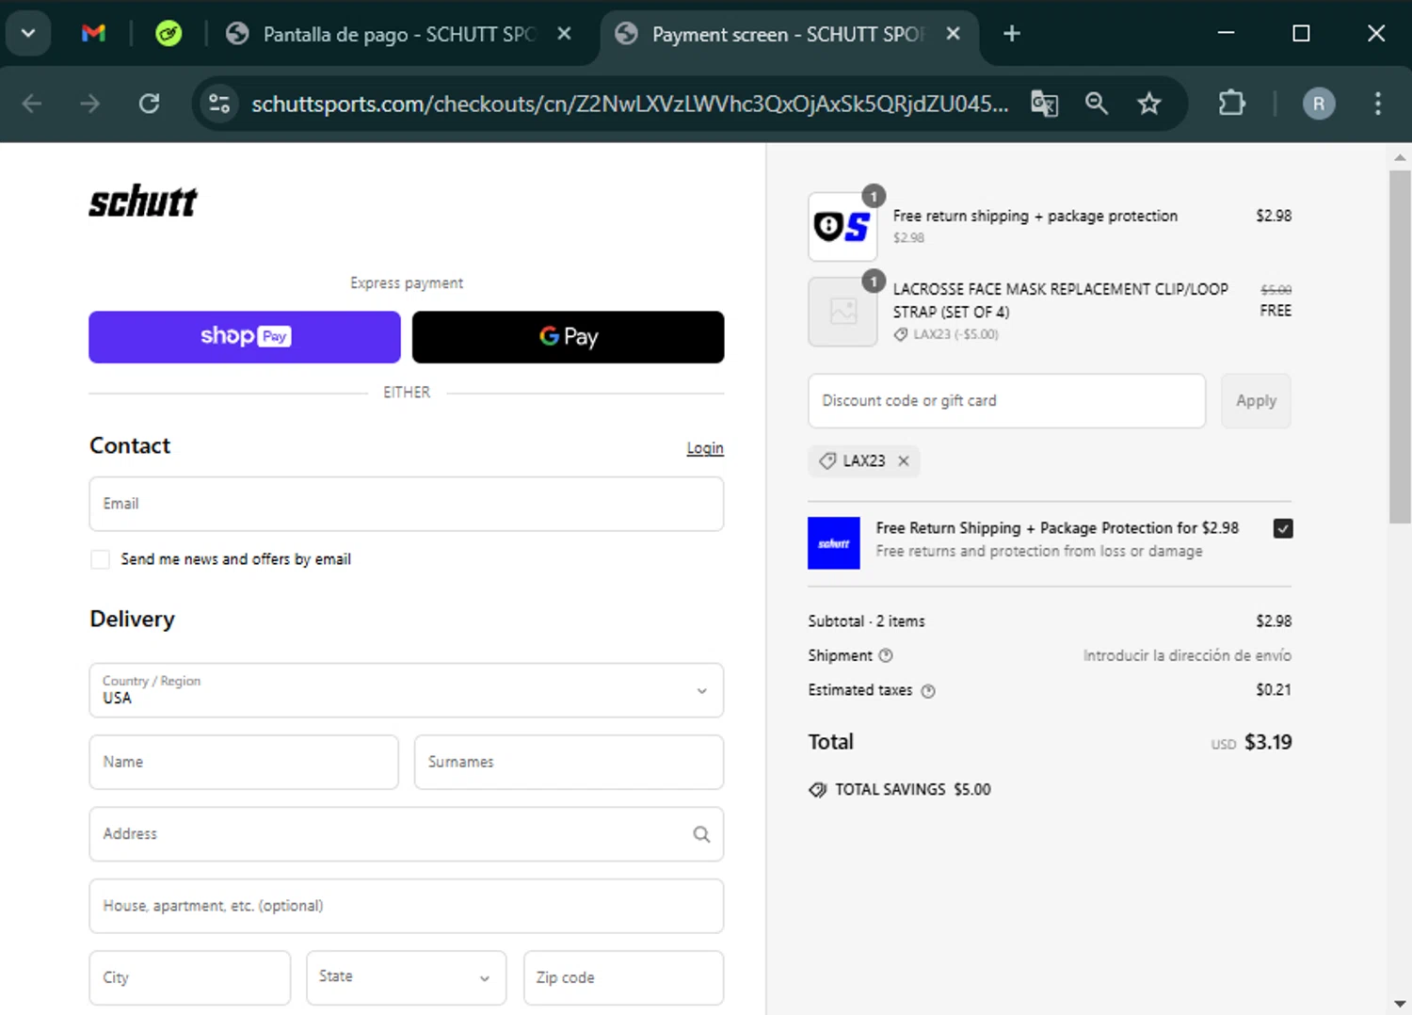The image size is (1412, 1015).
Task: Pay with Google Pay button
Action: point(569,337)
